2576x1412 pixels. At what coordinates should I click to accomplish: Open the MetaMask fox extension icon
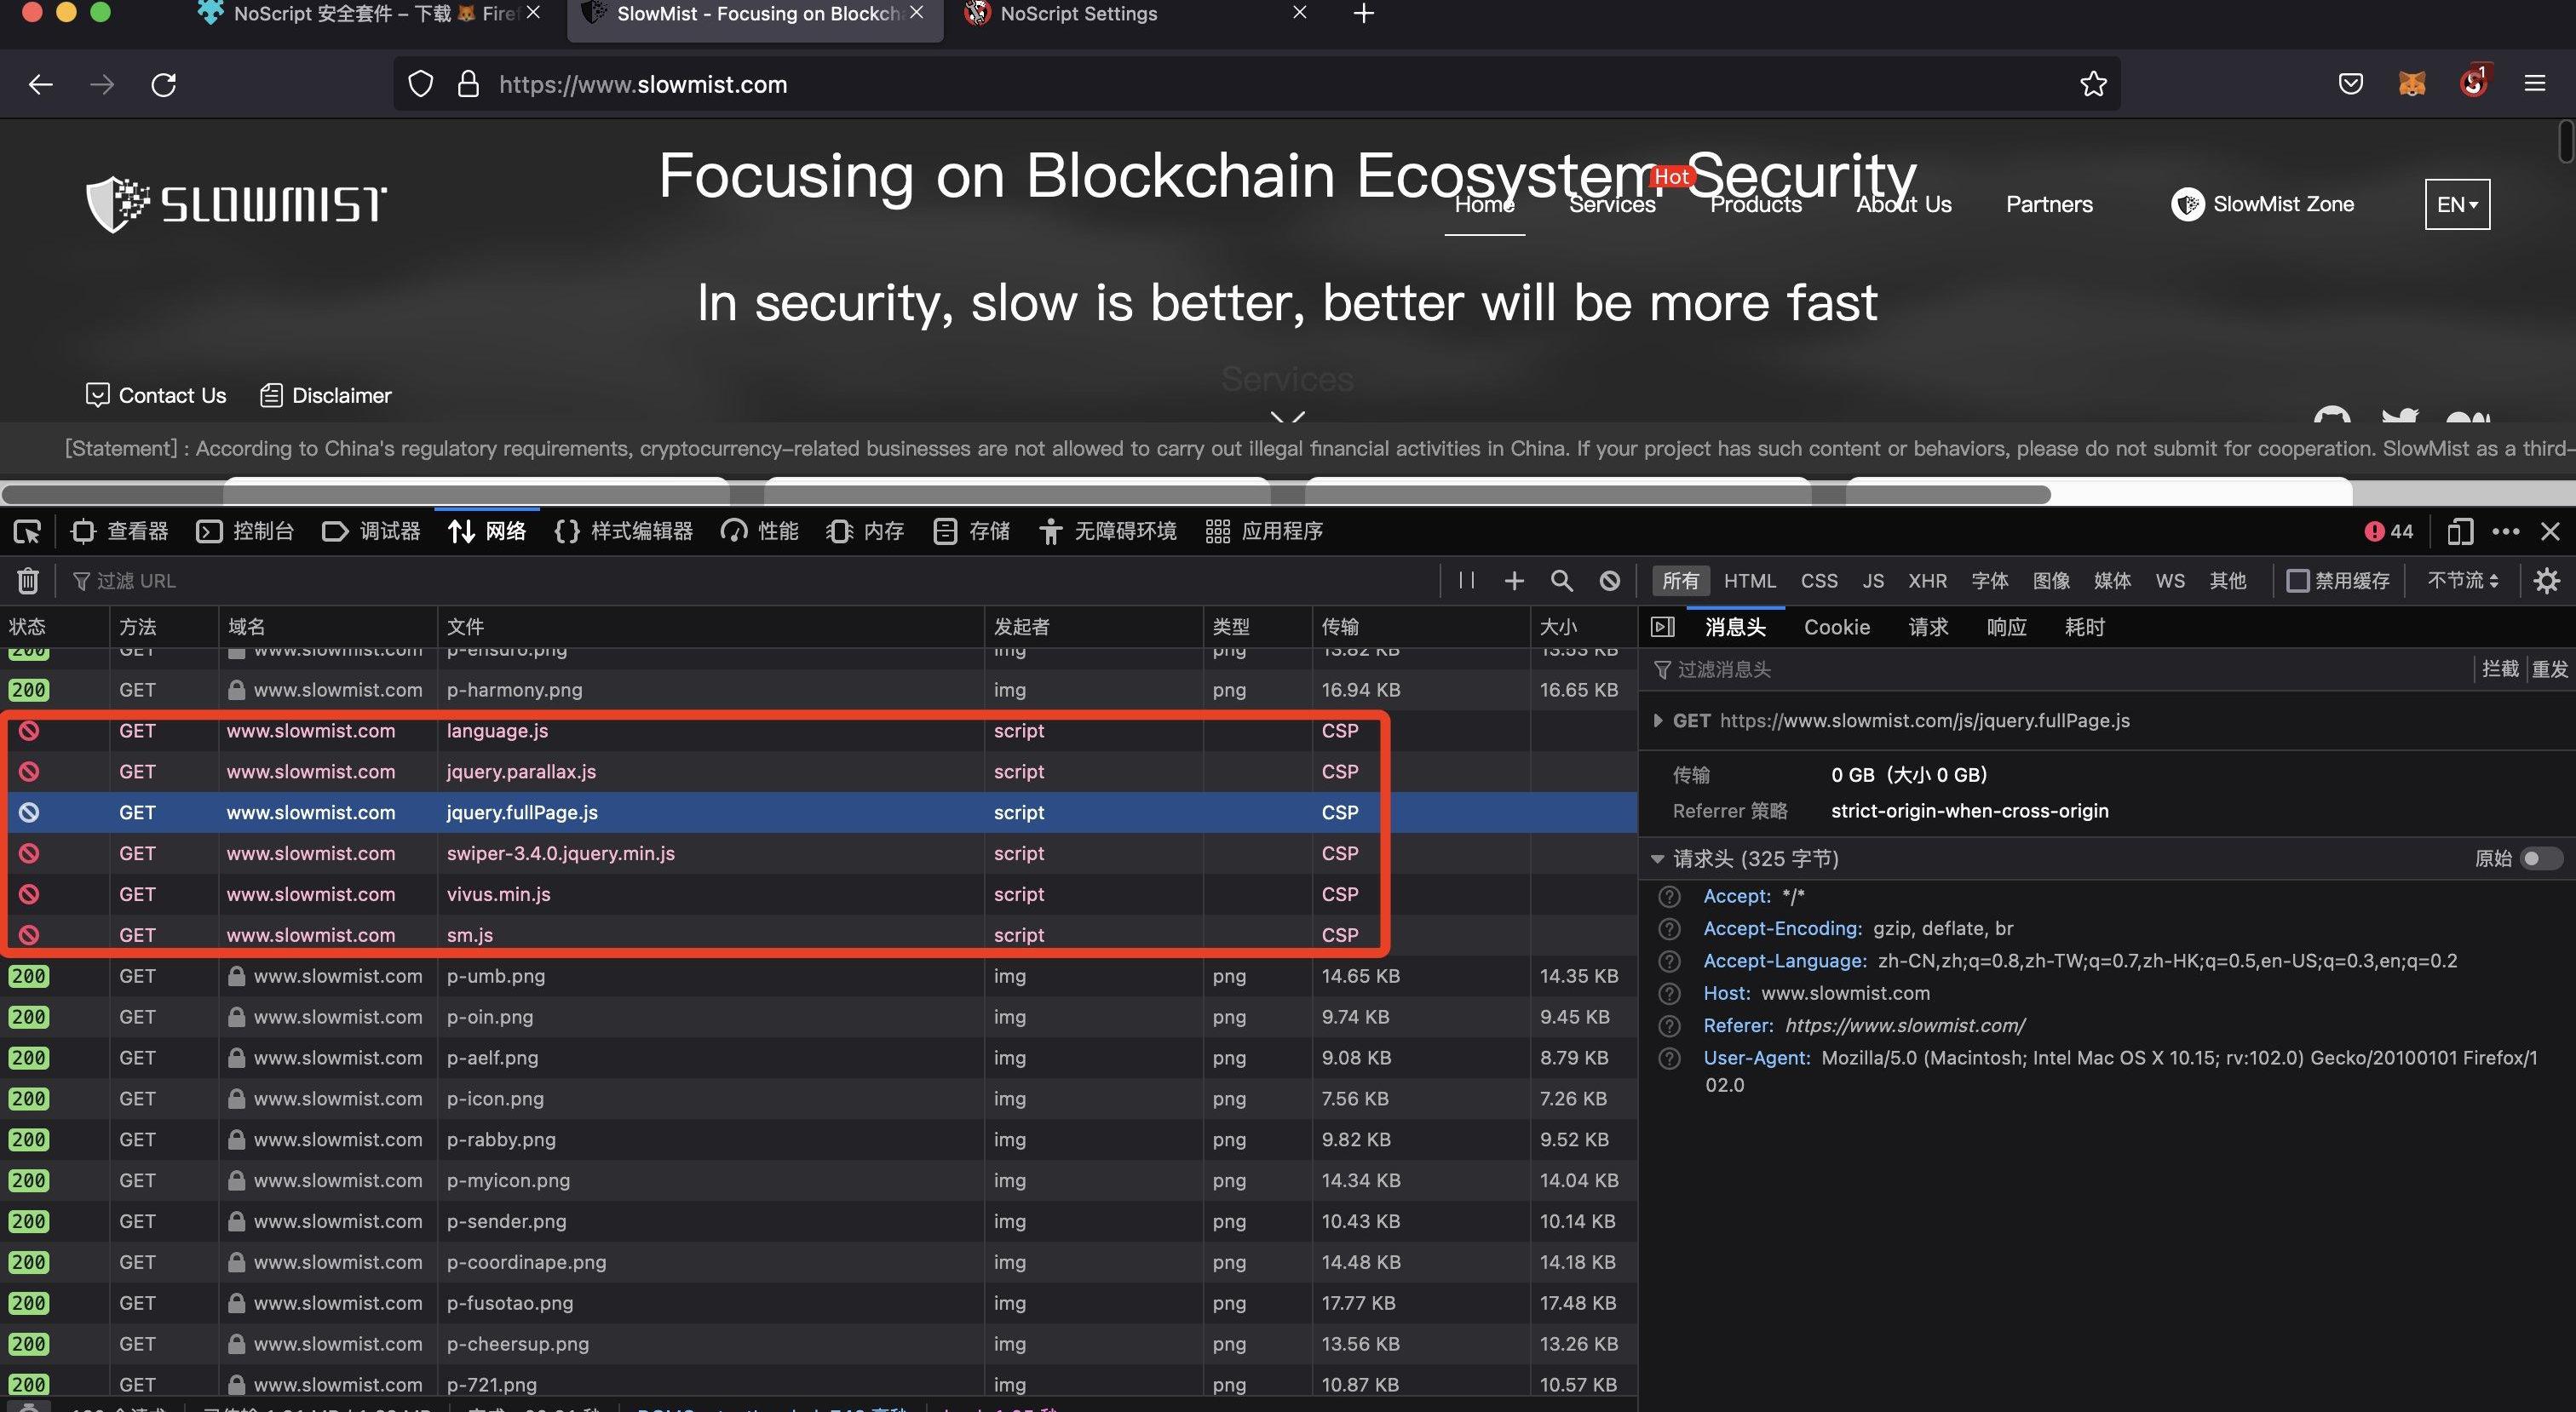[2411, 84]
